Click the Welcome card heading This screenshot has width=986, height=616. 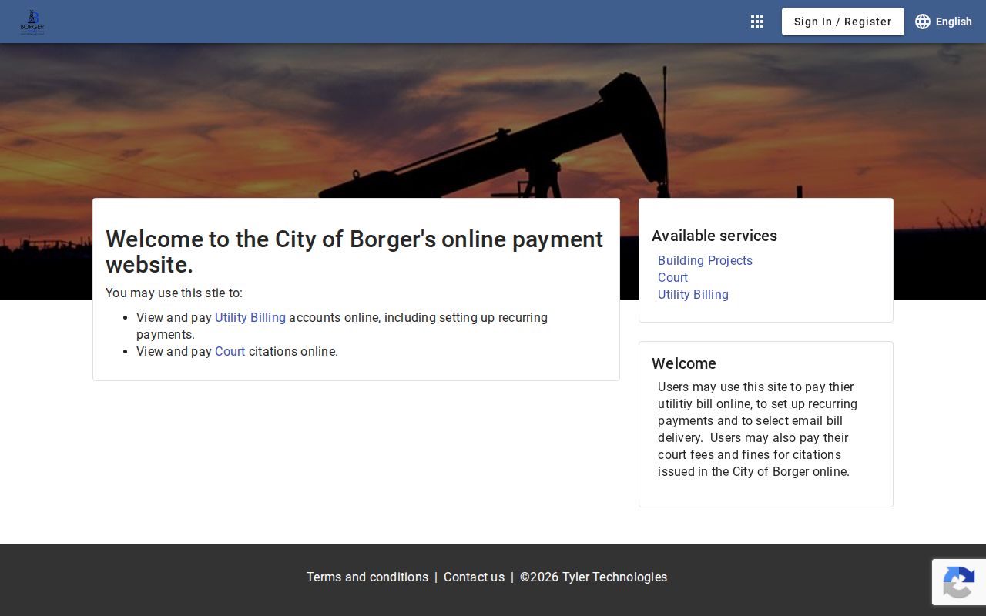(684, 363)
